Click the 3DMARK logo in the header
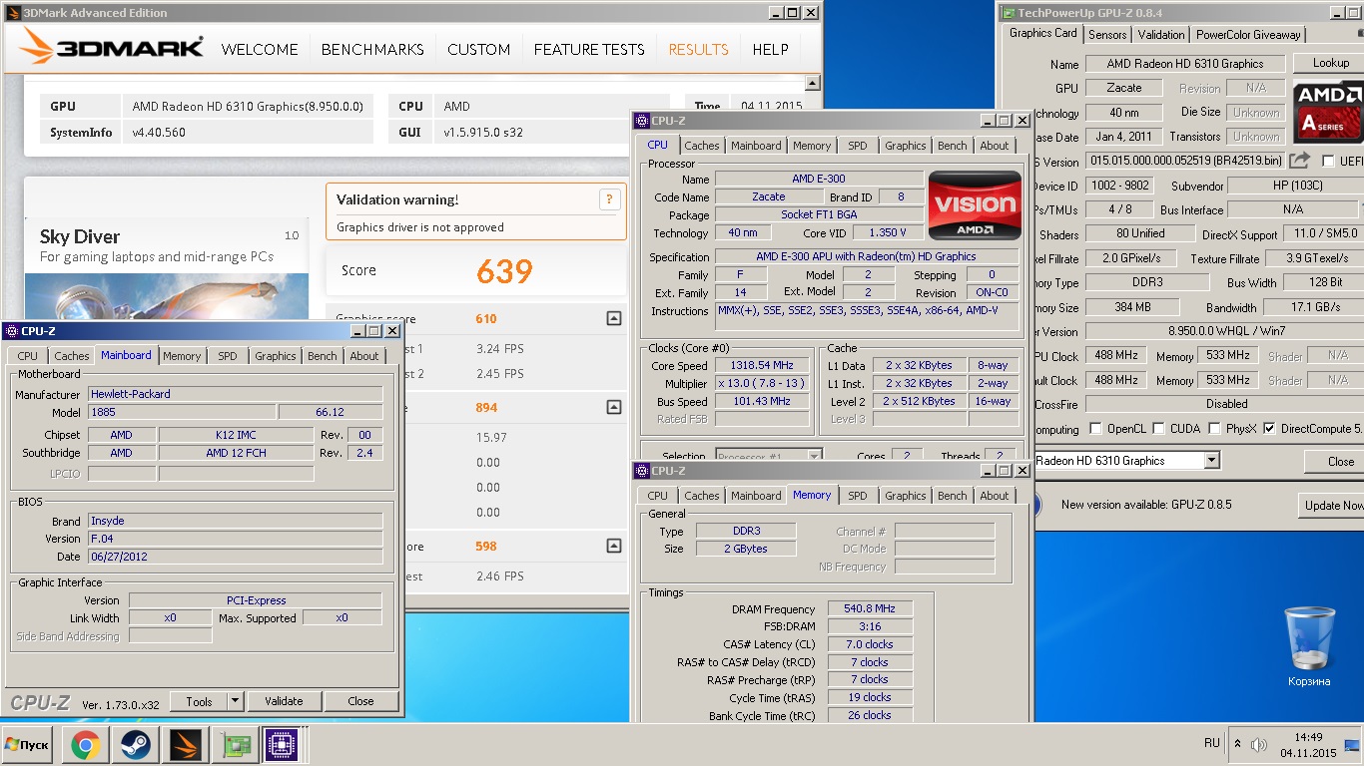The height and width of the screenshot is (766, 1364). pos(111,49)
